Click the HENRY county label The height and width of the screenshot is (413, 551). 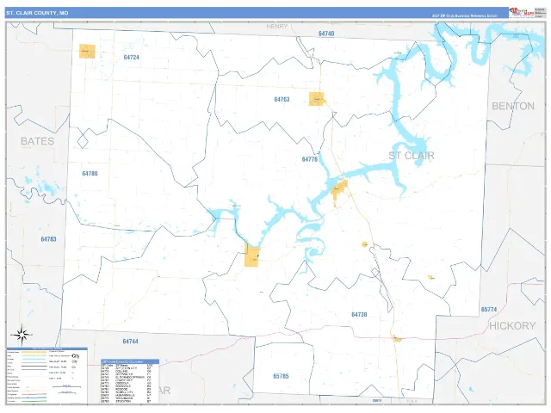277,27
